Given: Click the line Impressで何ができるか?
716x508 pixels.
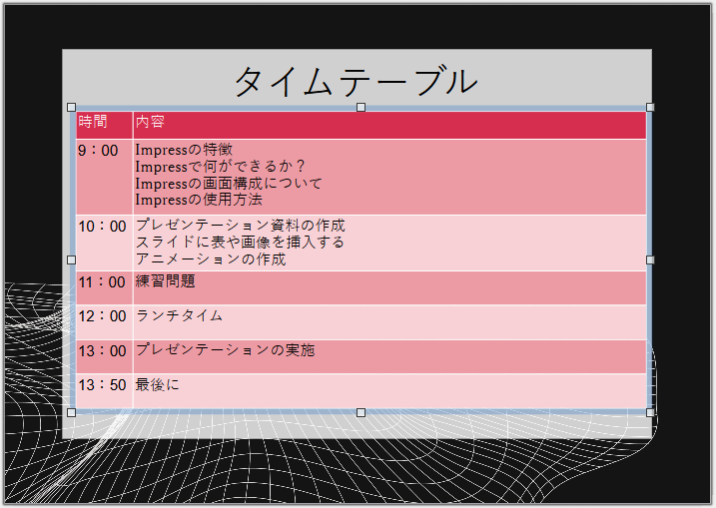Looking at the screenshot, I should pyautogui.click(x=220, y=166).
